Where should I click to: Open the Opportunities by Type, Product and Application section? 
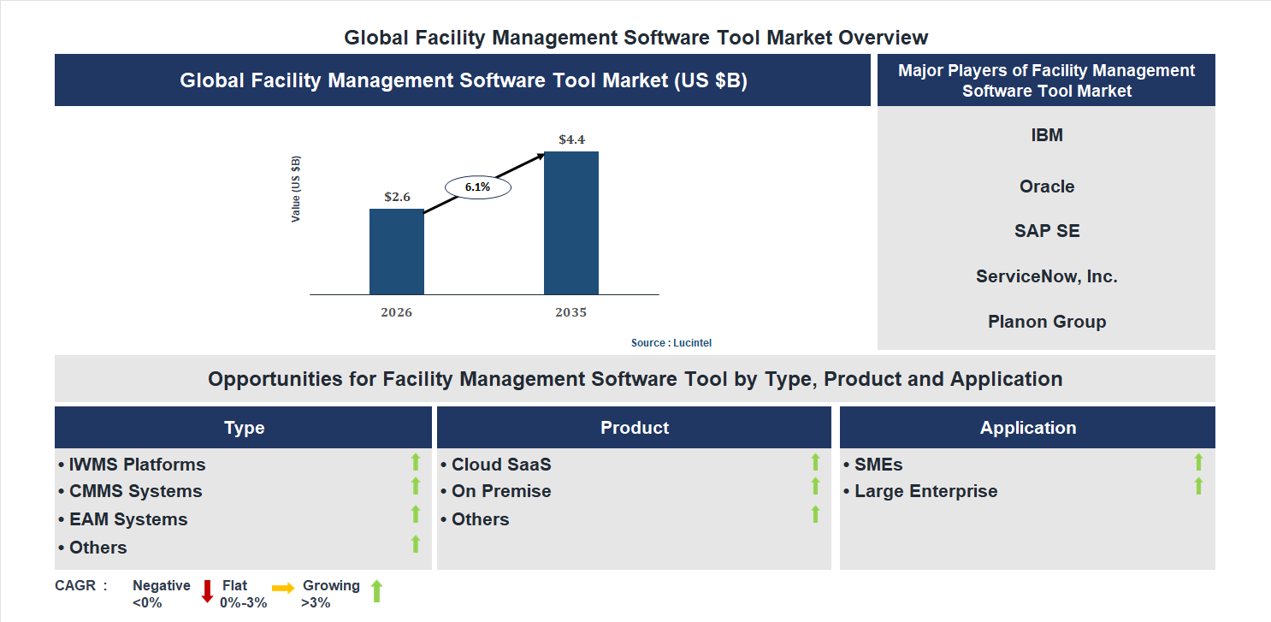point(634,378)
